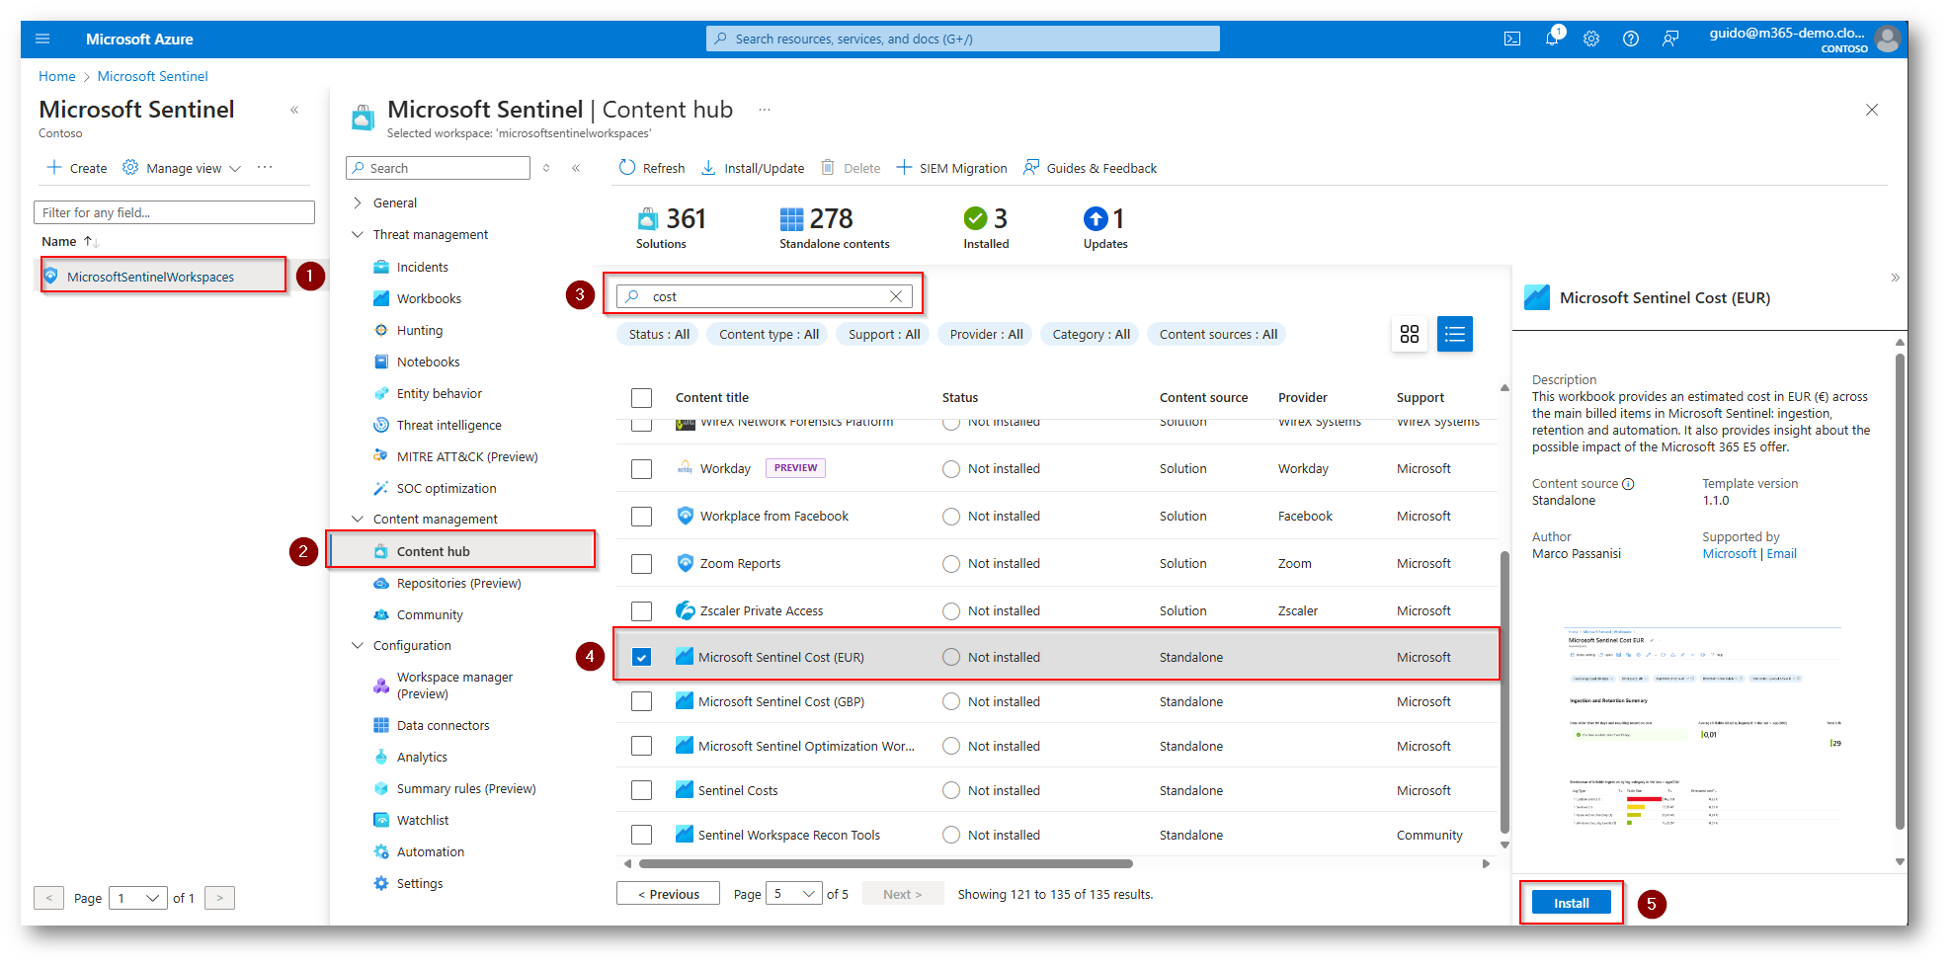Click the Content source info icon
Viewport: 1950px width, 967px height.
click(1628, 484)
